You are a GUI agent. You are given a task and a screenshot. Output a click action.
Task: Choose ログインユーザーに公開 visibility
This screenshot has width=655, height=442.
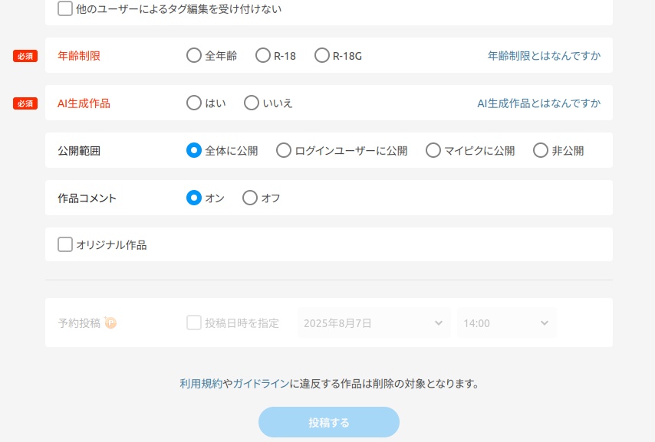[284, 151]
